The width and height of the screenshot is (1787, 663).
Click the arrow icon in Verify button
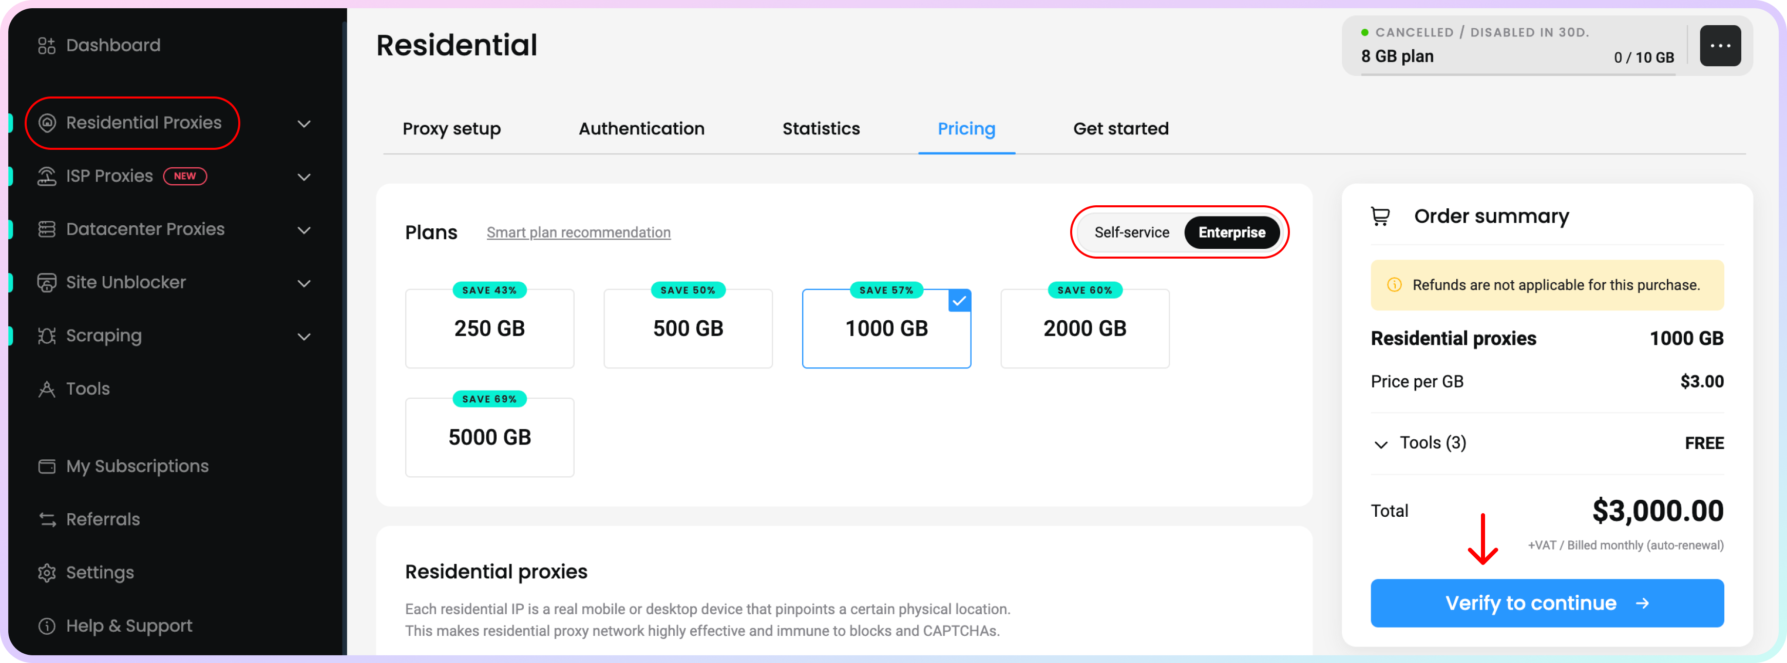click(1641, 604)
